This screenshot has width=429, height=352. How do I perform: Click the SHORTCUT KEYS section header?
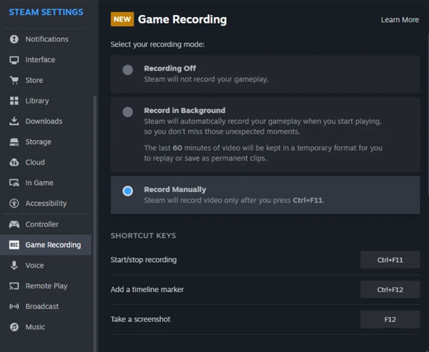tap(144, 236)
